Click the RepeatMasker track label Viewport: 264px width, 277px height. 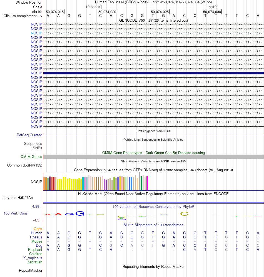click(x=31, y=271)
